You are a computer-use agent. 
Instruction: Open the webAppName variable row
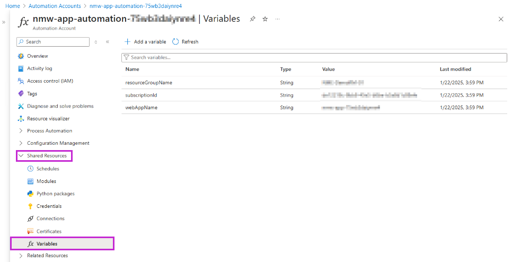pos(314,108)
